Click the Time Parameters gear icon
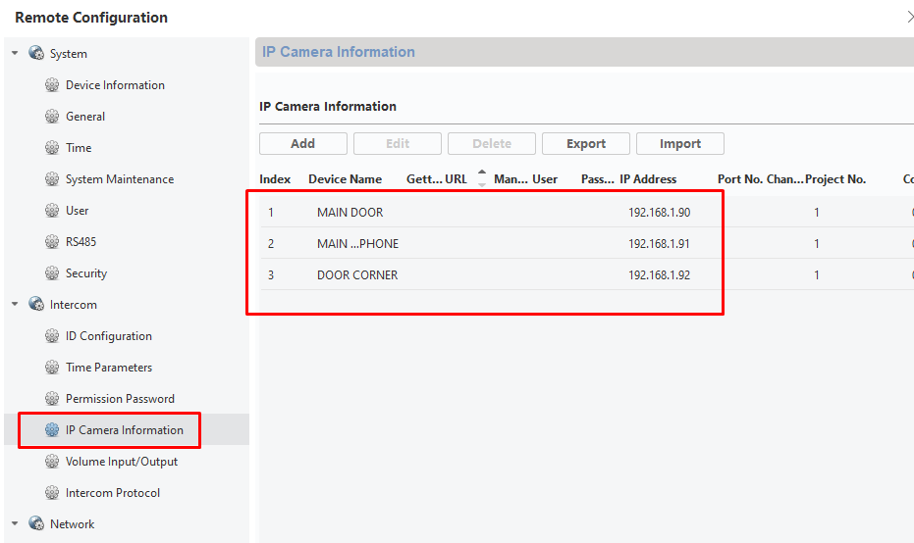This screenshot has height=543, width=914. coord(52,368)
